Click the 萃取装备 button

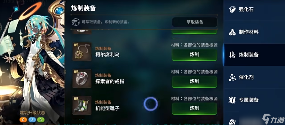pos(195,22)
